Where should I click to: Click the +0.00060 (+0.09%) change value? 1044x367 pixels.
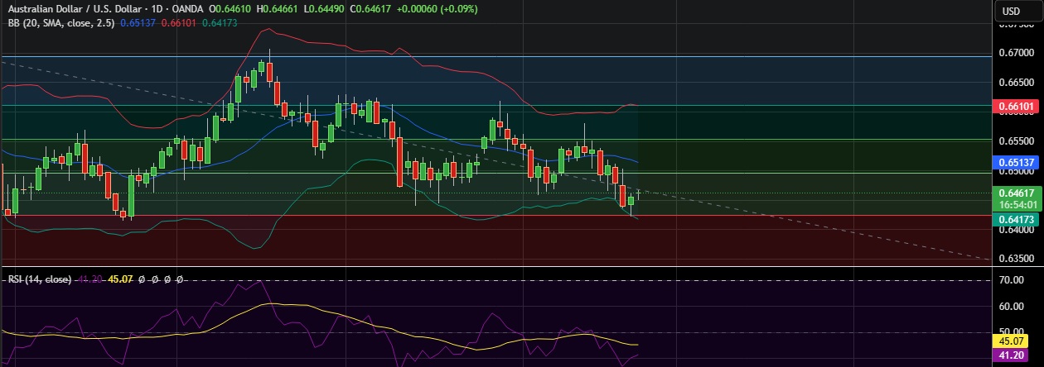tap(437, 9)
